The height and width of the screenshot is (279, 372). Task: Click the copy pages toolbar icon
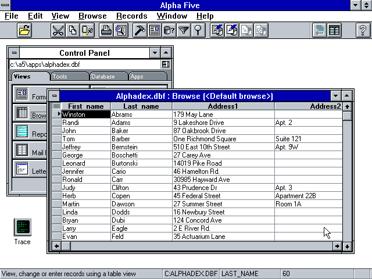[73, 30]
